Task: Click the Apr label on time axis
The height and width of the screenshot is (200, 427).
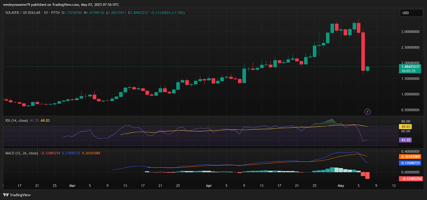Action: pyautogui.click(x=209, y=186)
